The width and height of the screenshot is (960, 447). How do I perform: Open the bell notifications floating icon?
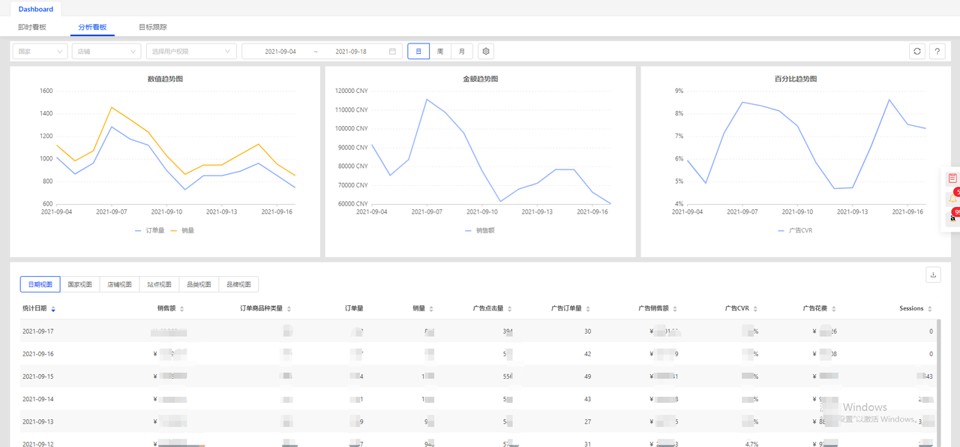tap(952, 197)
